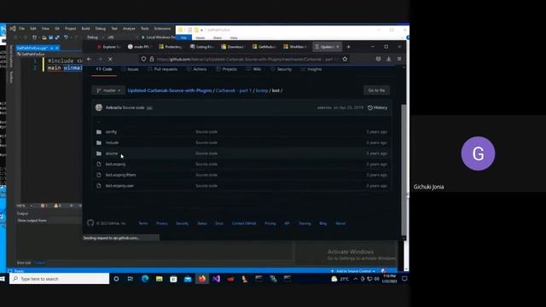Open Firefox from the Windows taskbar

click(x=202, y=279)
